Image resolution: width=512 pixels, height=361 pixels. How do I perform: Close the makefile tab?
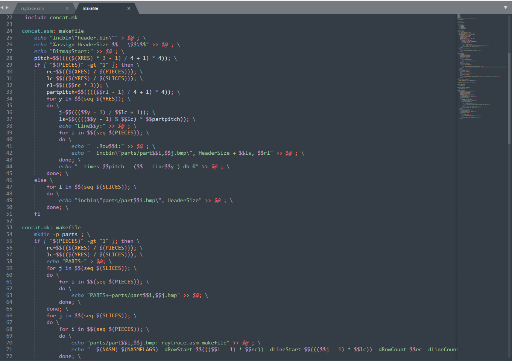coord(129,8)
